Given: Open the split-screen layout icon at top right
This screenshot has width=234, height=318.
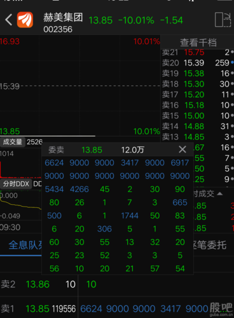Looking at the screenshot, I should 223,20.
